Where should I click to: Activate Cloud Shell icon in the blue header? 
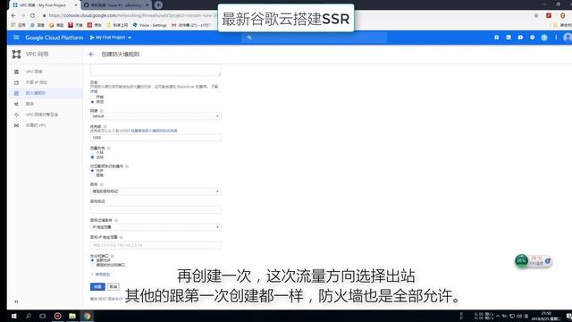(509, 38)
